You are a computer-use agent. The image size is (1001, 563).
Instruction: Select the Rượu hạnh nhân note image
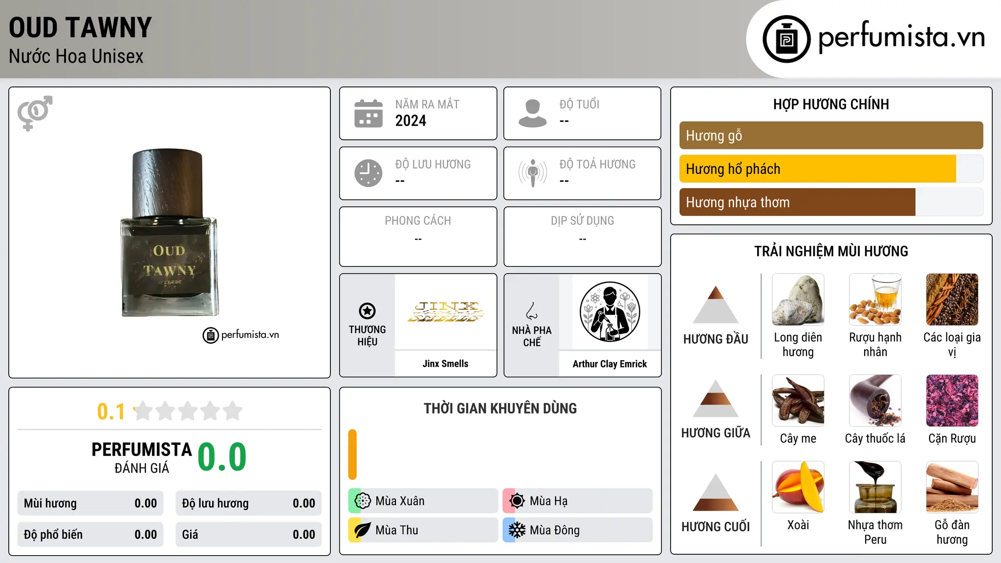875,300
